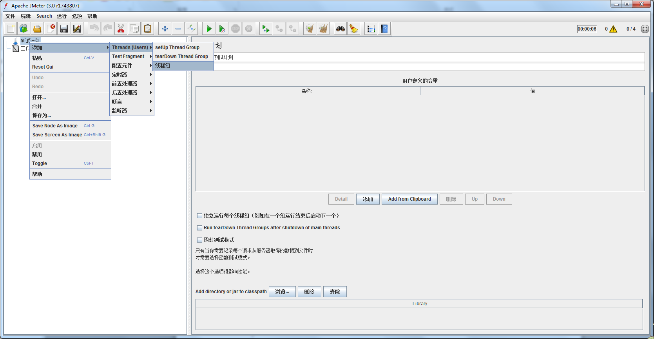
Task: Select 线程组 menu item
Action: (x=183, y=65)
